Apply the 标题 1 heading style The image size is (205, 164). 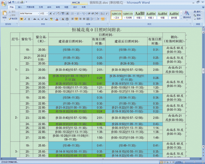139,15
